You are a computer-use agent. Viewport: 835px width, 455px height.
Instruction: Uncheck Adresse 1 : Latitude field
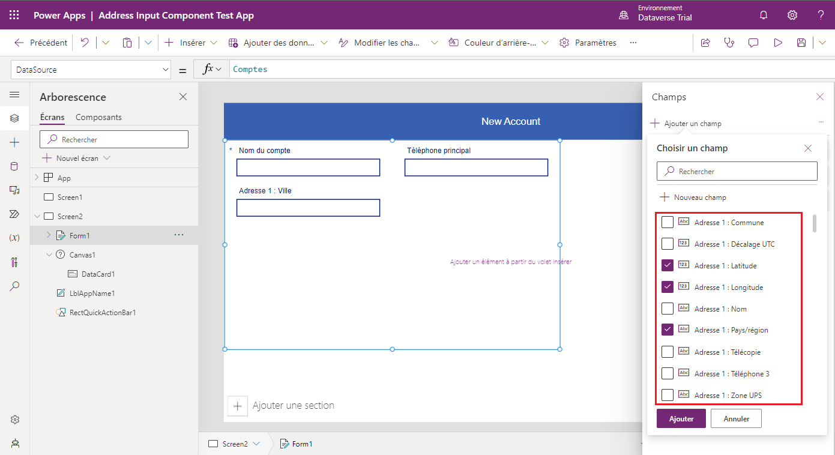coord(667,266)
